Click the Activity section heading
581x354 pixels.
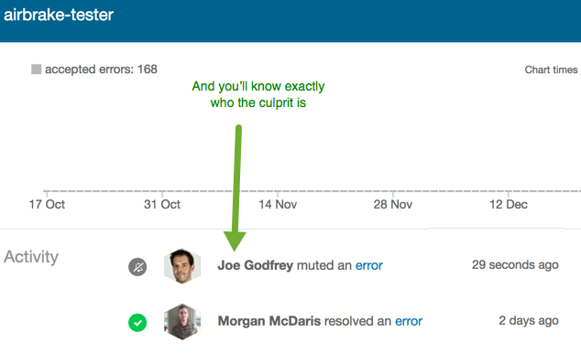tap(31, 257)
